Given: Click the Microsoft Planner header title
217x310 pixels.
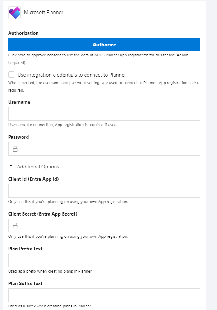Looking at the screenshot, I should pos(43,13).
